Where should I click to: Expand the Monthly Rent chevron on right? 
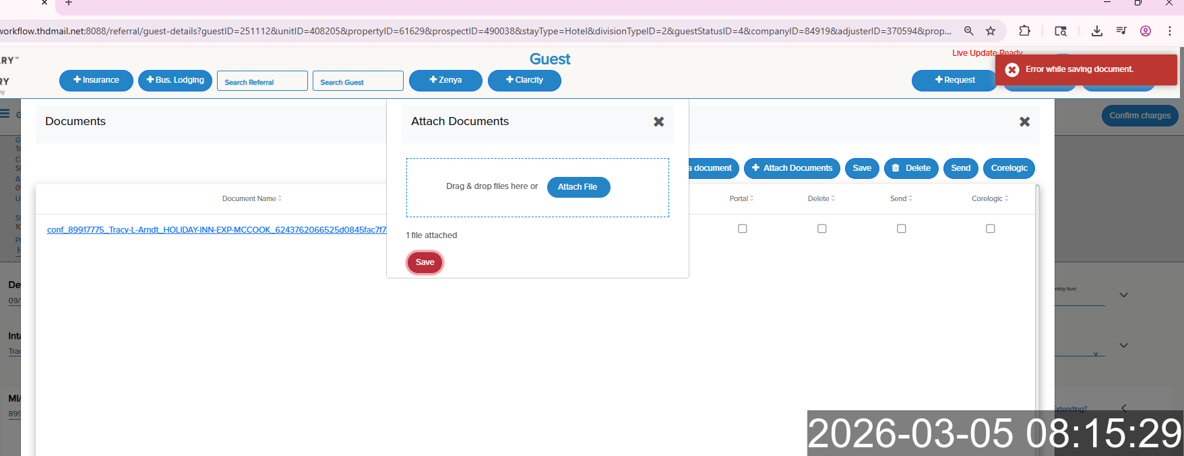[x=1123, y=295]
